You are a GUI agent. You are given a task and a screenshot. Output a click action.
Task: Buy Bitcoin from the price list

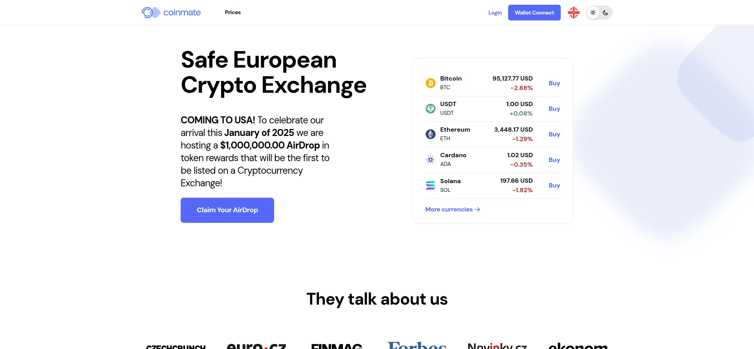pos(554,83)
